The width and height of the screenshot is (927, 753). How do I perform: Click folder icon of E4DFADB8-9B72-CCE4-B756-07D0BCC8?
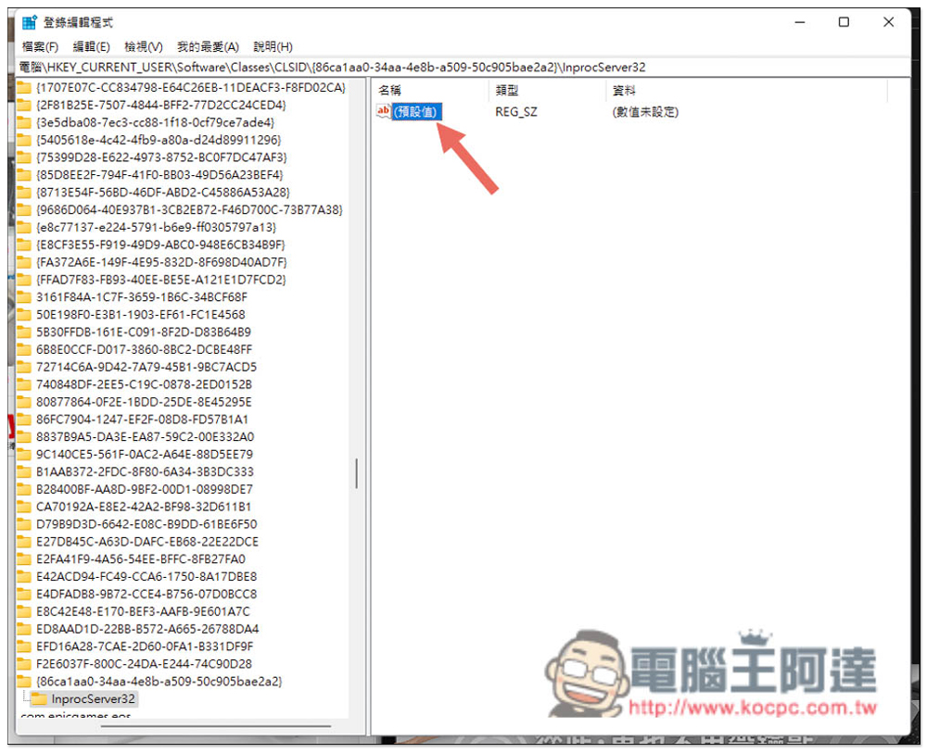[24, 594]
